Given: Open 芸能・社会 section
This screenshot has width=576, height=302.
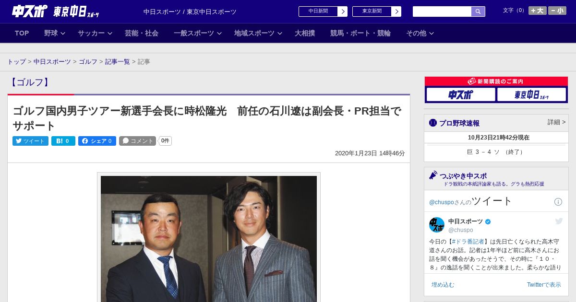Looking at the screenshot, I should 142,33.
